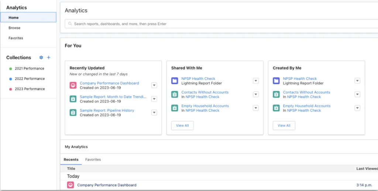Screen dimensions: 378x191
Task: Open dropdown for Company Performance Dashboard in Recently Updated
Action: click(x=154, y=85)
